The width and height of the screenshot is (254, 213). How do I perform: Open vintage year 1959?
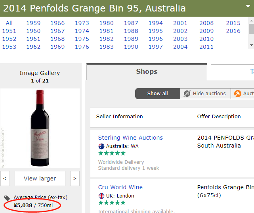[x=33, y=23]
